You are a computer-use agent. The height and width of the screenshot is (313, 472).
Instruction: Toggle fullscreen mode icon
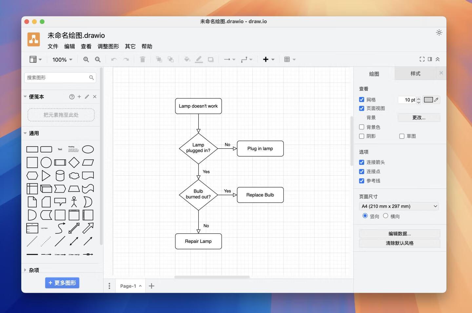pos(422,59)
